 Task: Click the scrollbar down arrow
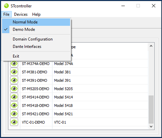coord(151,126)
